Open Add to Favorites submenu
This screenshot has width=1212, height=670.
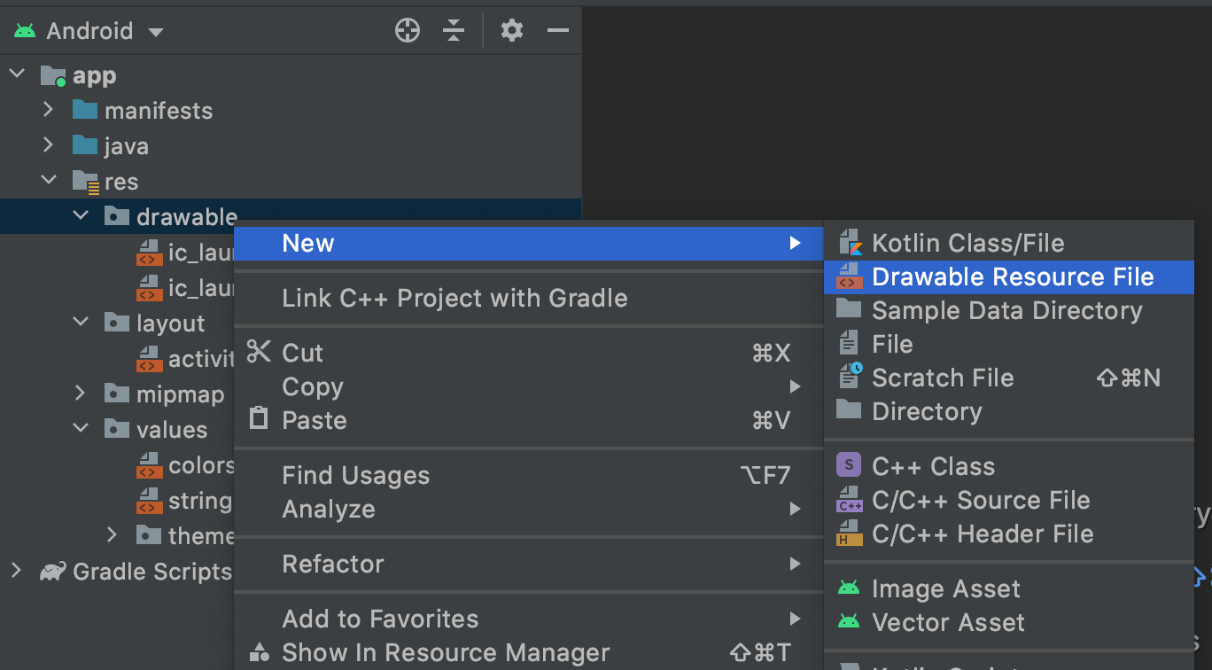[x=529, y=619]
